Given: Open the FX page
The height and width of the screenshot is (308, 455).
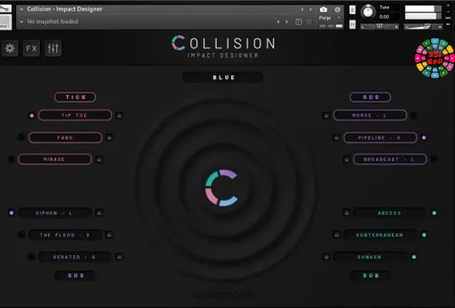Looking at the screenshot, I should coord(31,48).
